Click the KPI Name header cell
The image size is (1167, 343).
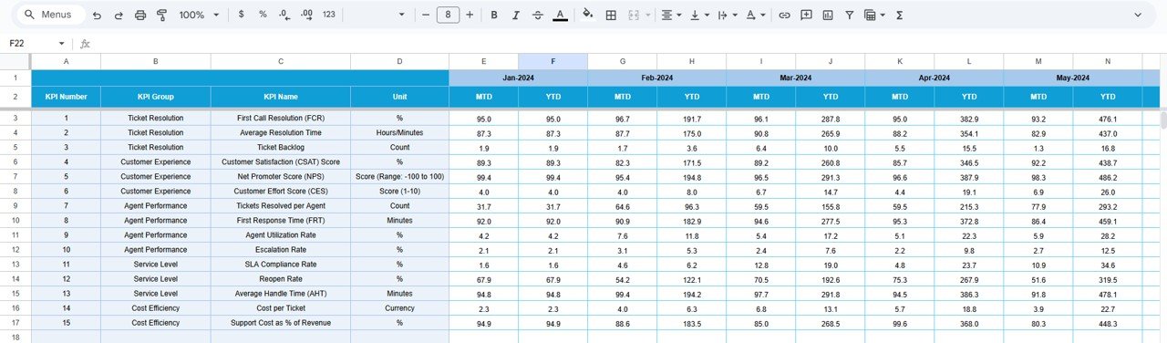[280, 96]
